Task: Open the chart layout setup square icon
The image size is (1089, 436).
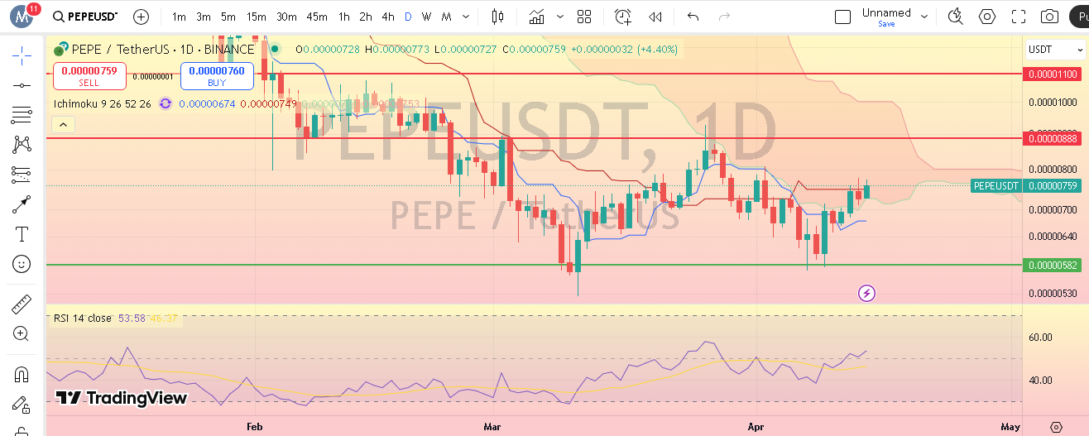Action: (842, 17)
